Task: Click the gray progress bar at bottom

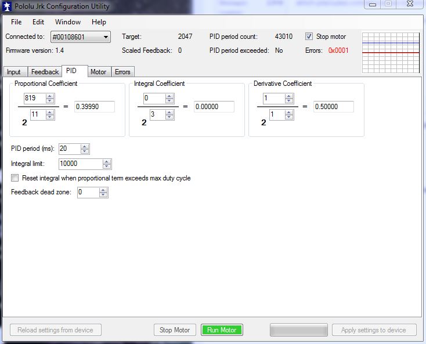Action: point(298,330)
